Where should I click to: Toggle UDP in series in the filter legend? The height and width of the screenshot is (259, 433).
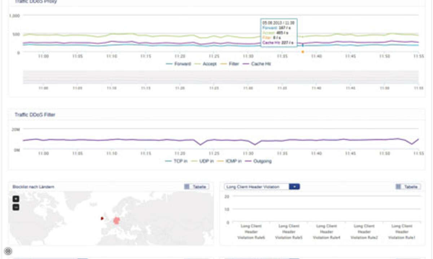pyautogui.click(x=203, y=161)
